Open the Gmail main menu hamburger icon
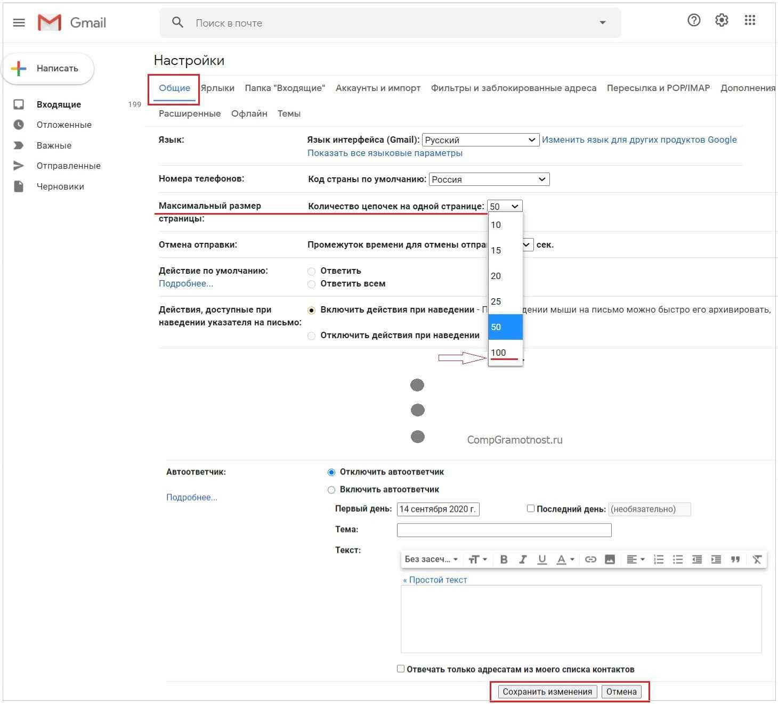 point(19,22)
